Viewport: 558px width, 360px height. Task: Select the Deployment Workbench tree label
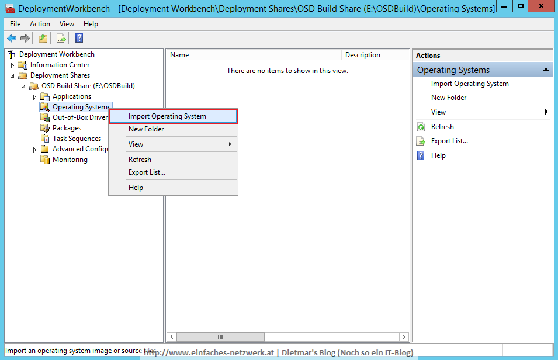[x=57, y=54]
